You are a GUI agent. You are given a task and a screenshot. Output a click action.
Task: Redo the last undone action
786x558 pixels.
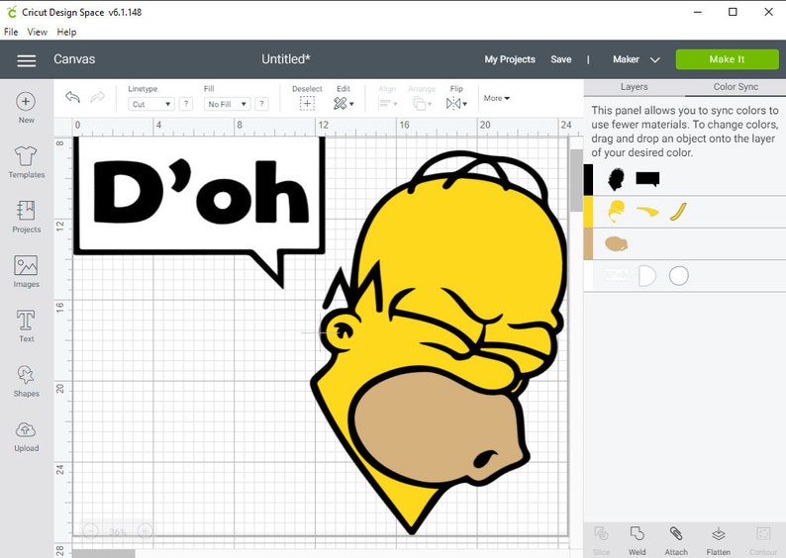(98, 97)
